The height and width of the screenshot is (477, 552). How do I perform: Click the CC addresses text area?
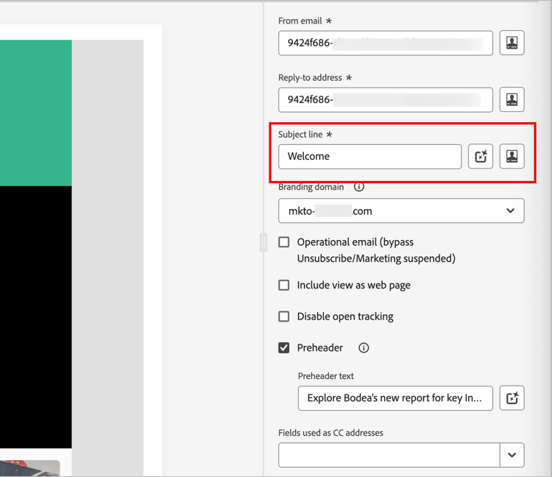[x=389, y=455]
